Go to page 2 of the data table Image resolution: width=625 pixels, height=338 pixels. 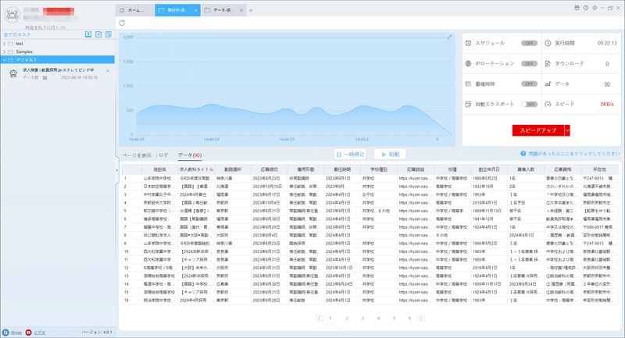click(x=347, y=318)
